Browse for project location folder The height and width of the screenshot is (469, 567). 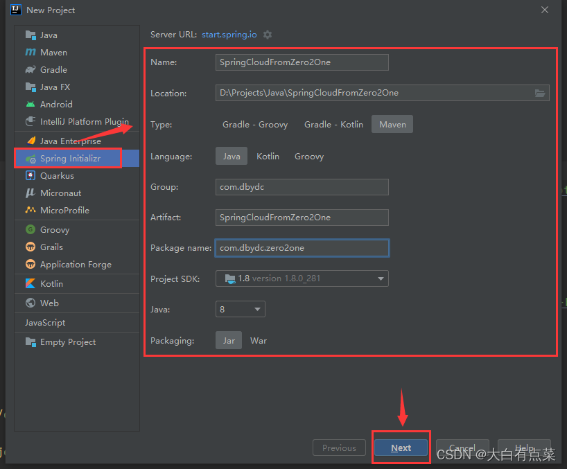pyautogui.click(x=540, y=94)
